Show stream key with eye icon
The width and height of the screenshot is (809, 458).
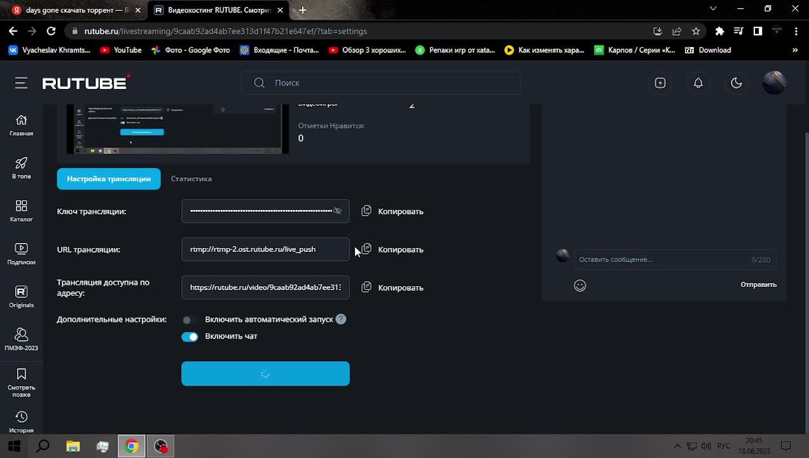[338, 211]
